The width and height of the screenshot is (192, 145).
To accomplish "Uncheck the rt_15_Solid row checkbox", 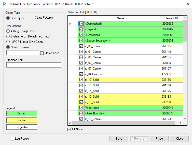I will click(x=81, y=91).
